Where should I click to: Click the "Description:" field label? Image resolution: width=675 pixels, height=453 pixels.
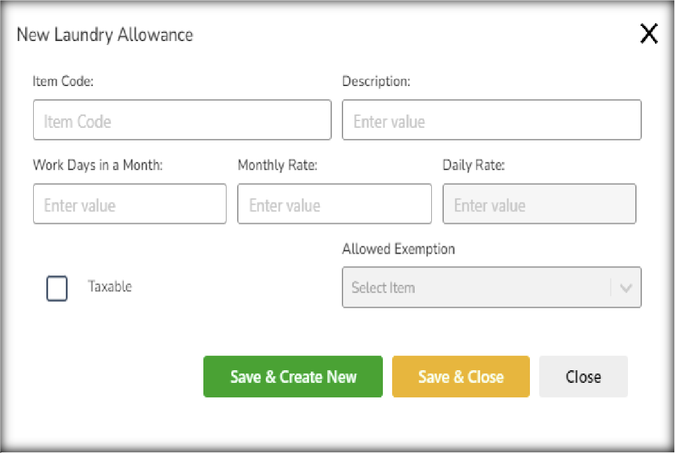coord(376,81)
